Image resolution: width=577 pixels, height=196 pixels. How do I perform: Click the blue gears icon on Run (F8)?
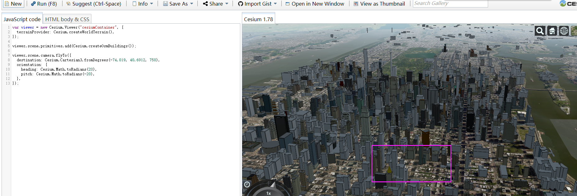pos(33,4)
